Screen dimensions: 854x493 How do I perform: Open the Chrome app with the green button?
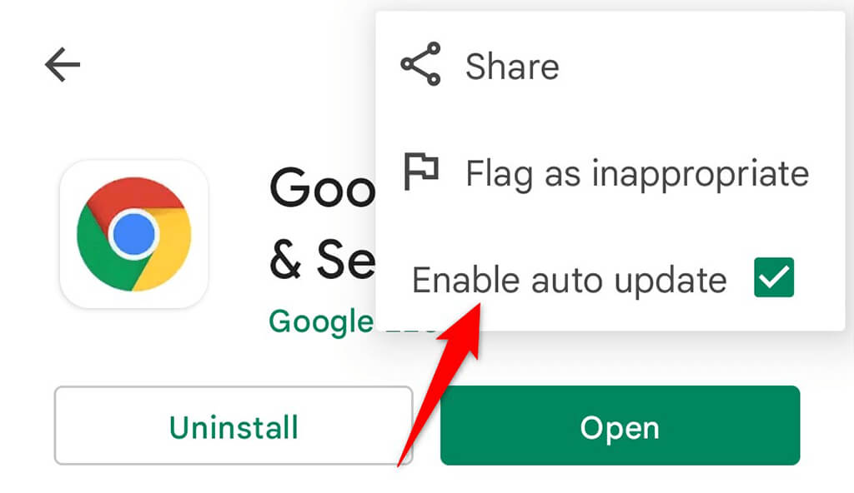[x=620, y=426]
